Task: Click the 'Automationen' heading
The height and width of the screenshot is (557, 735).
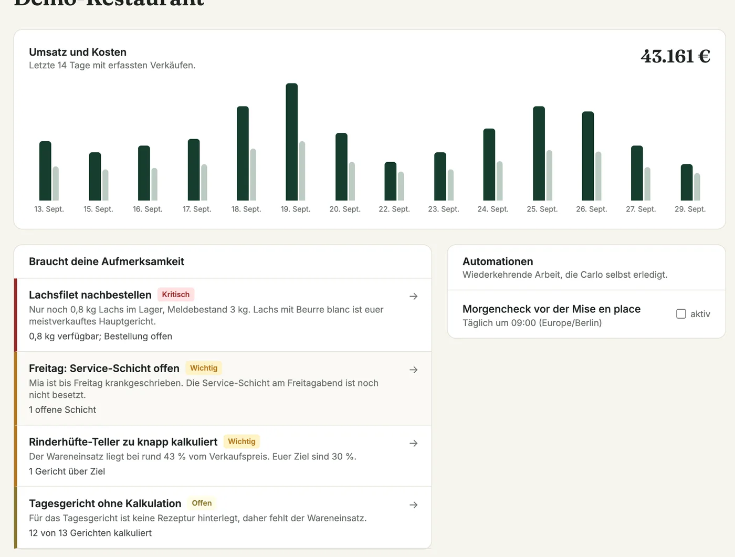Action: (x=498, y=261)
